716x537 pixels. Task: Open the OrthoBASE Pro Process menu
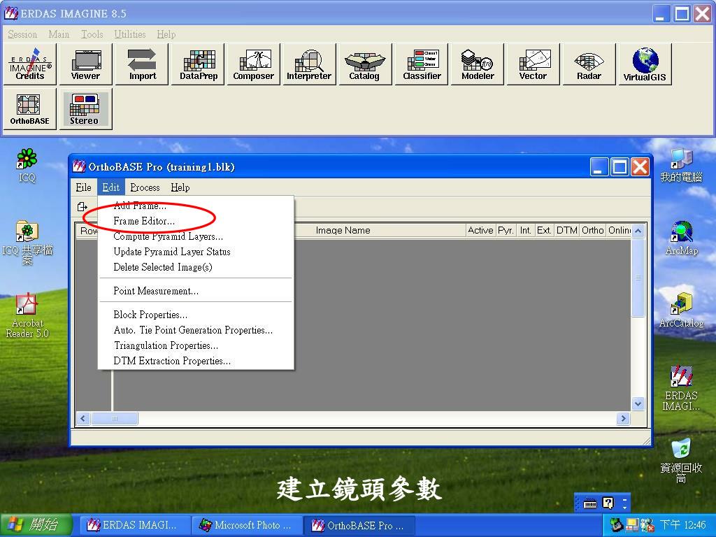(145, 187)
